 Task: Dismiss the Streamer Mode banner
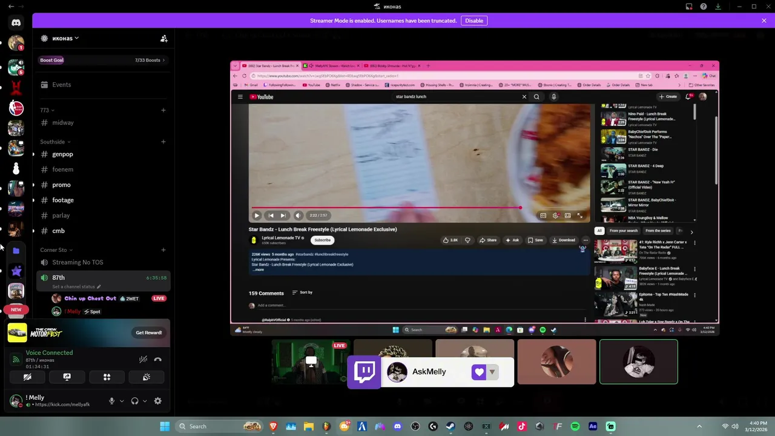point(764,21)
